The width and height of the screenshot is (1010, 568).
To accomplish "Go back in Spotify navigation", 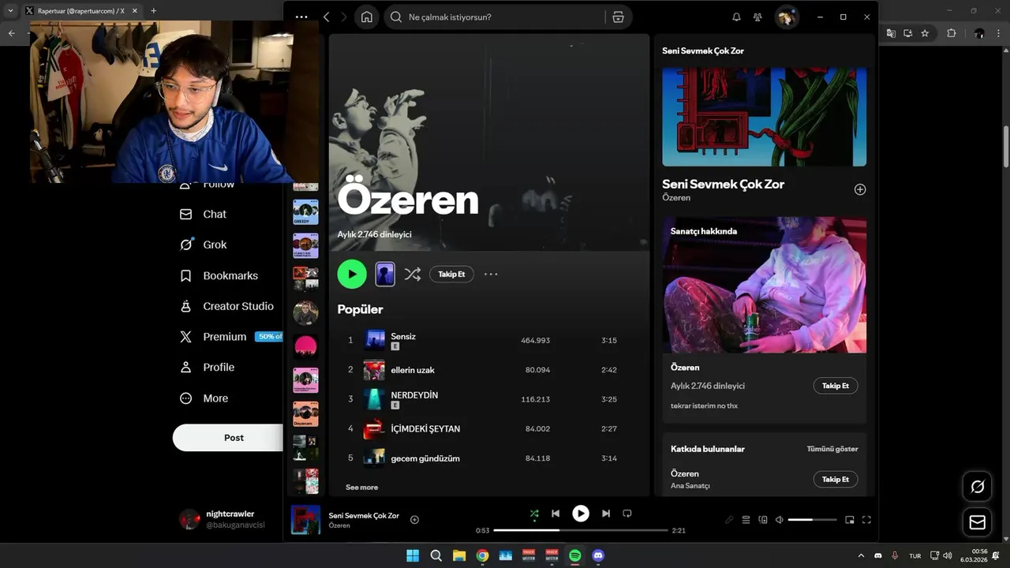I will [x=326, y=17].
